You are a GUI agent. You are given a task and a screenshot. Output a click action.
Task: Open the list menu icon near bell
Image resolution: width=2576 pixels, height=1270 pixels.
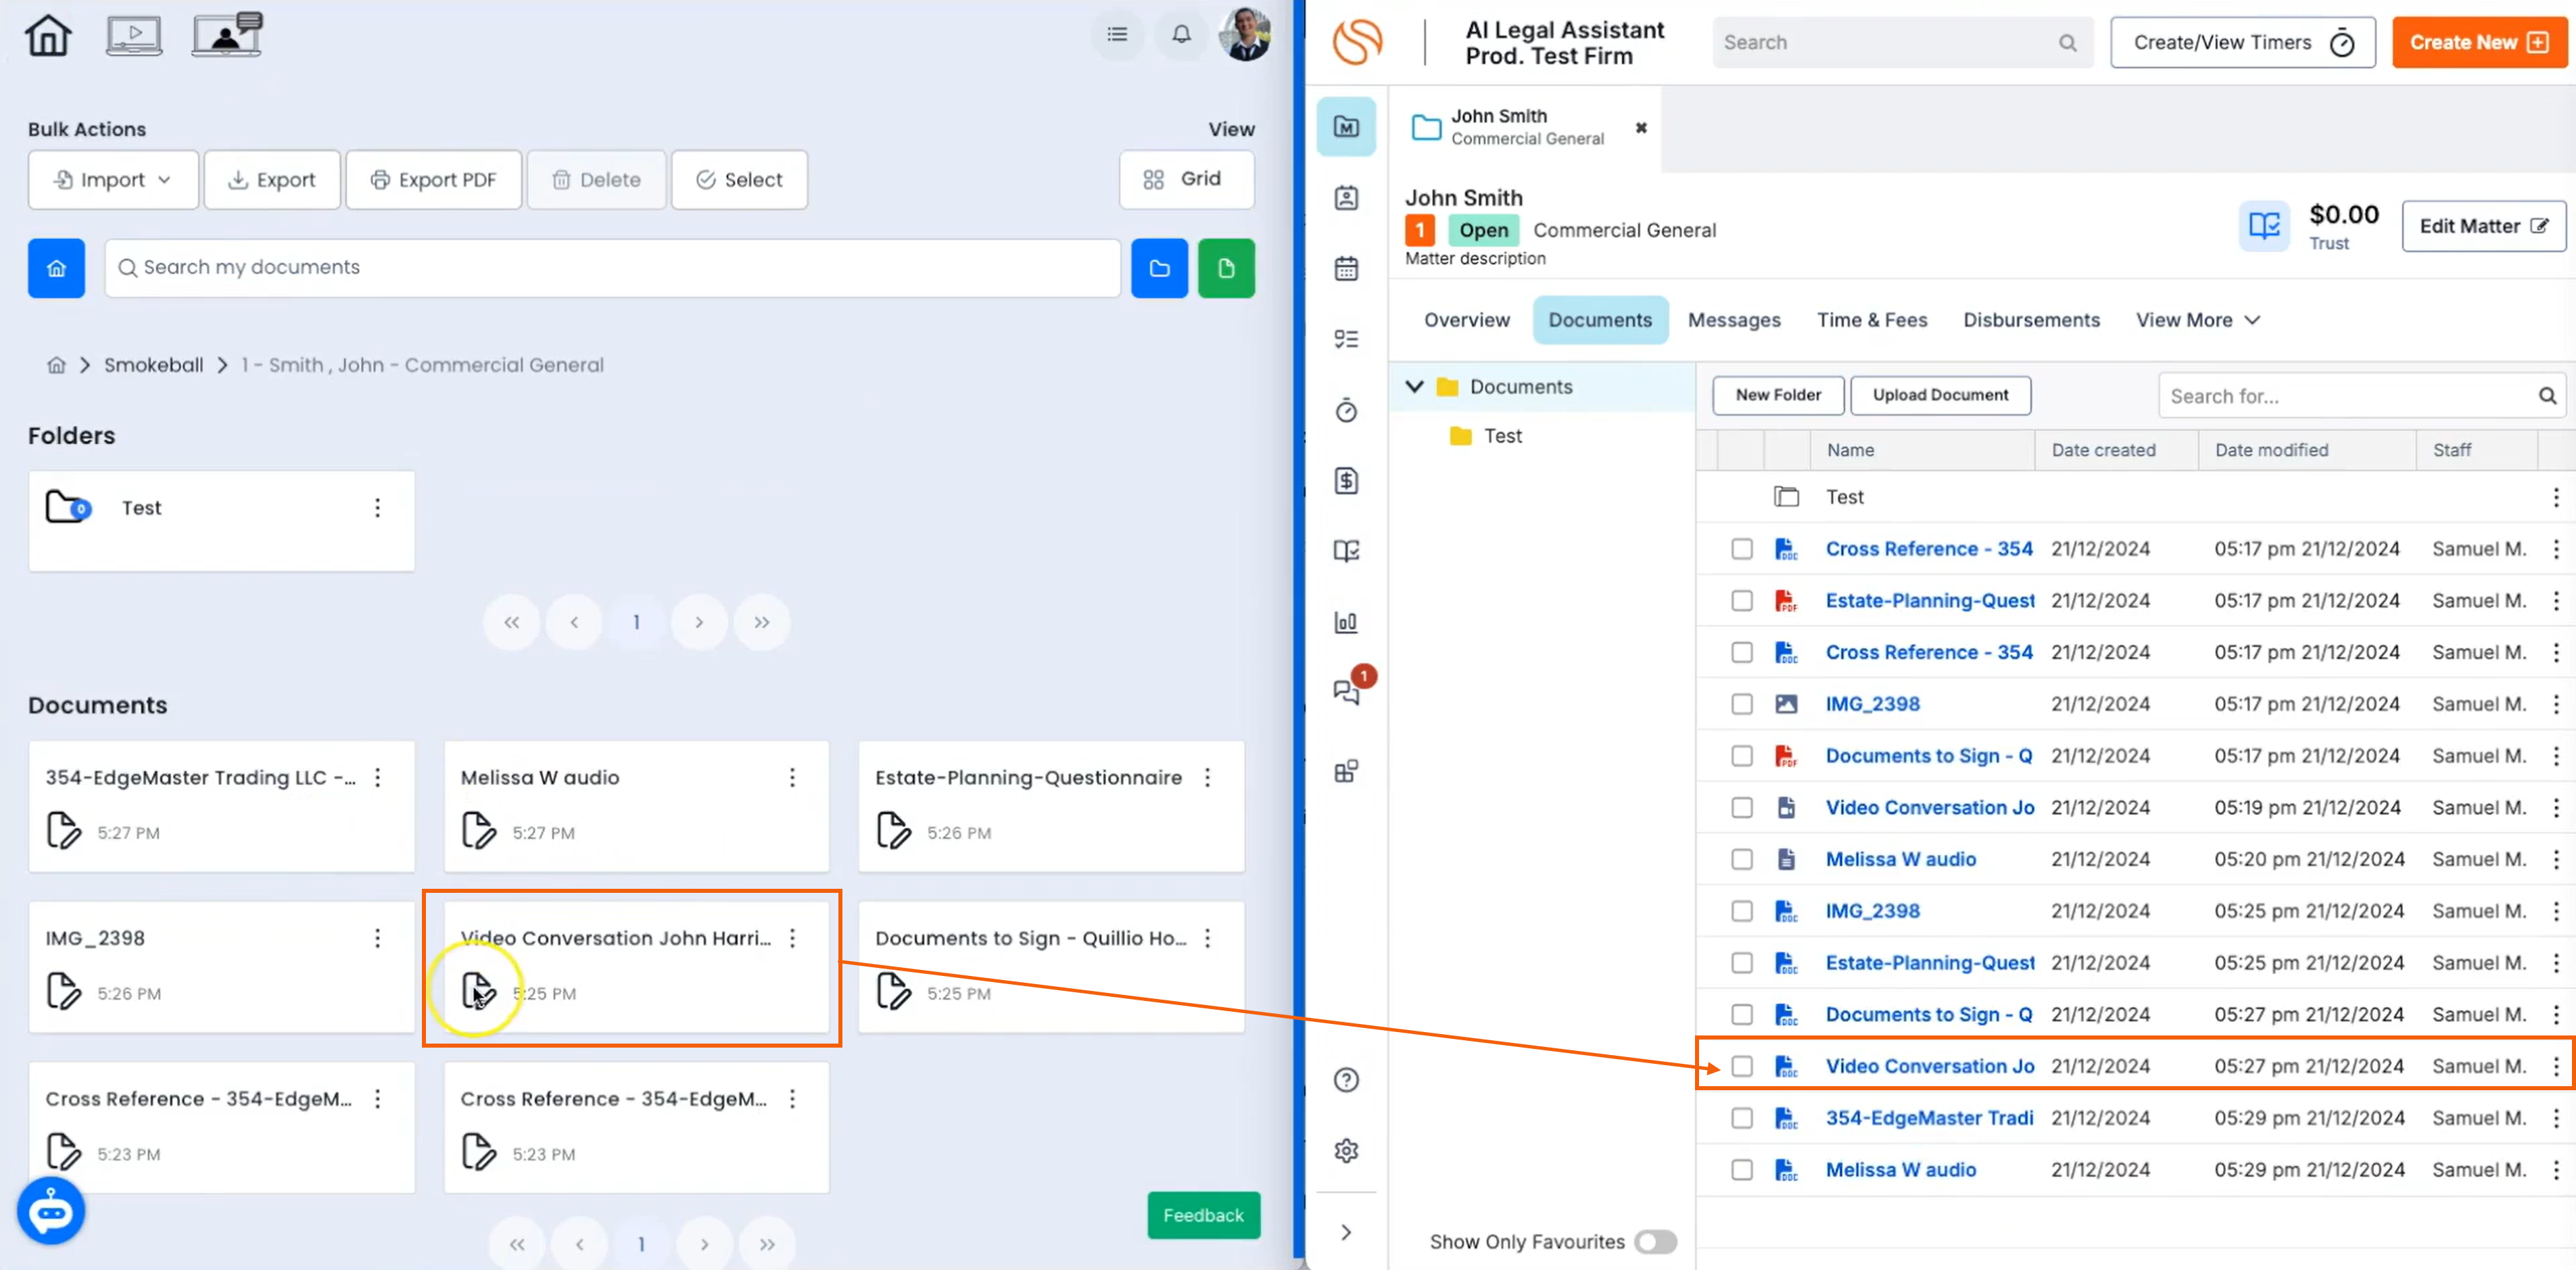click(1117, 35)
